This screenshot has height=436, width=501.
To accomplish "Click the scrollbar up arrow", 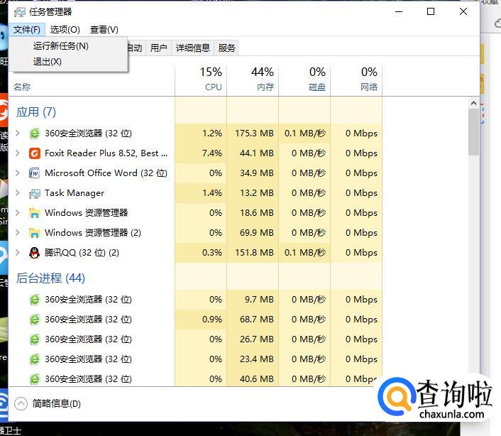I will [x=473, y=103].
